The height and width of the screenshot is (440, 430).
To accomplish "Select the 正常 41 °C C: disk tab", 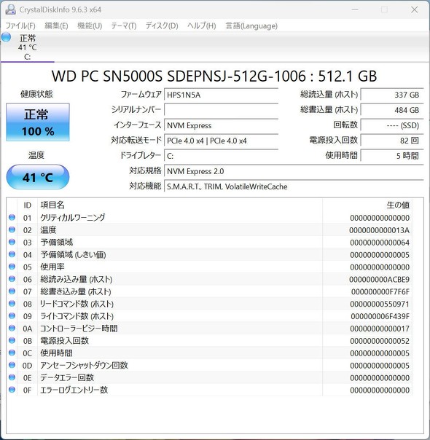I will tap(27, 47).
